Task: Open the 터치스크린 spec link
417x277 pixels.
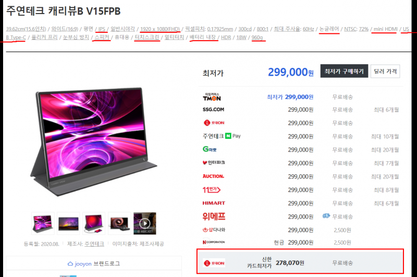Action: [147, 37]
